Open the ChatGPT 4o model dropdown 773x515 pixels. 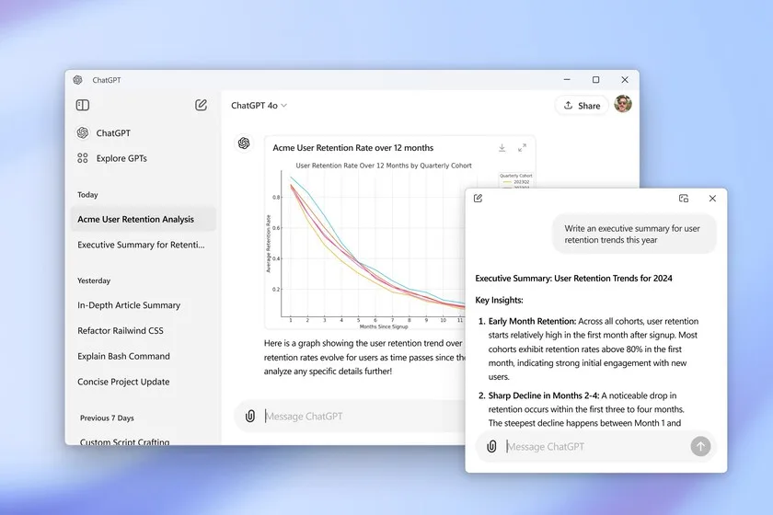pos(259,105)
